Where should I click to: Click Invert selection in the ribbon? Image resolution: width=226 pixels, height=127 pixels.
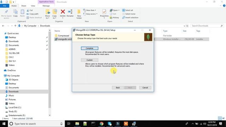pyautogui.click(x=130, y=17)
